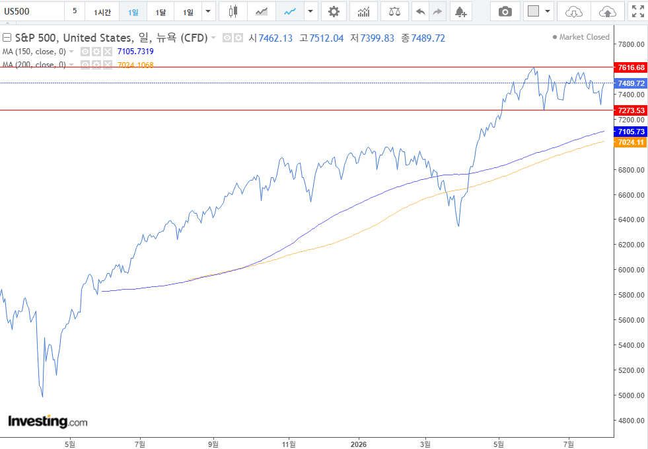This screenshot has width=648, height=449.
Task: Open chart properties gear in toolbar
Action: point(334,12)
